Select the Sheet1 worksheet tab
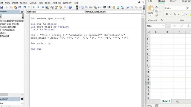 point(166,101)
